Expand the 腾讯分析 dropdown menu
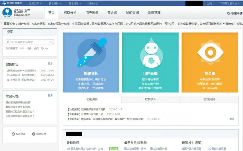Image resolution: width=243 pixels, height=151 pixels. [55, 4]
